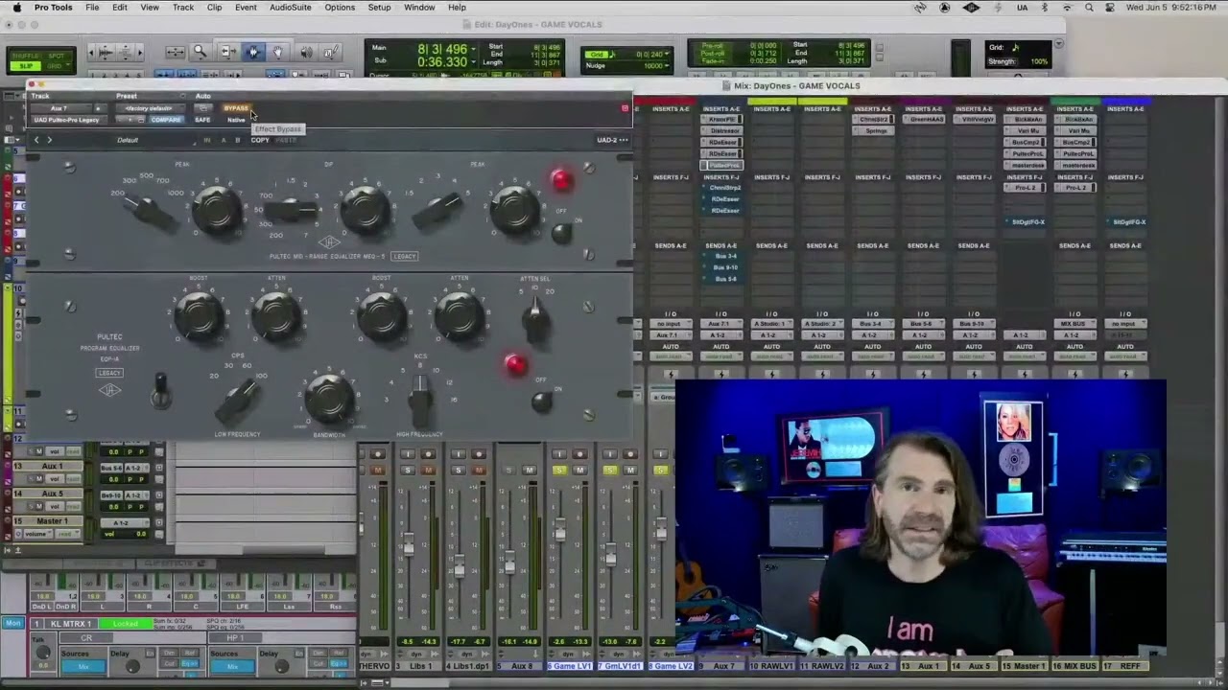Adjust the Libs 1 volume fader
Image resolution: width=1228 pixels, height=690 pixels.
(x=408, y=546)
